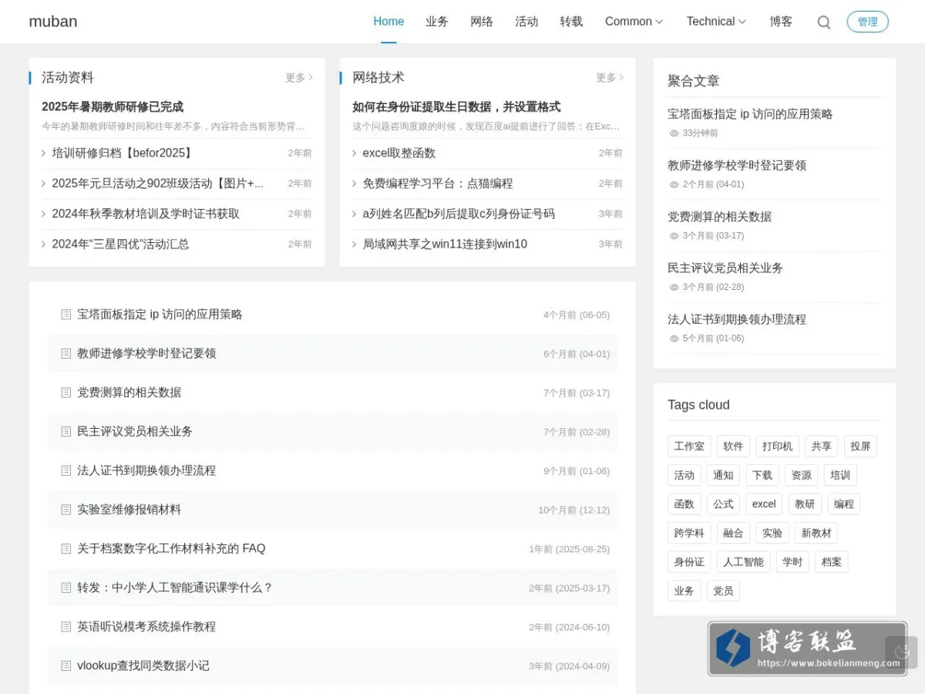Select the 下载 tag
The image size is (925, 694).
(762, 475)
